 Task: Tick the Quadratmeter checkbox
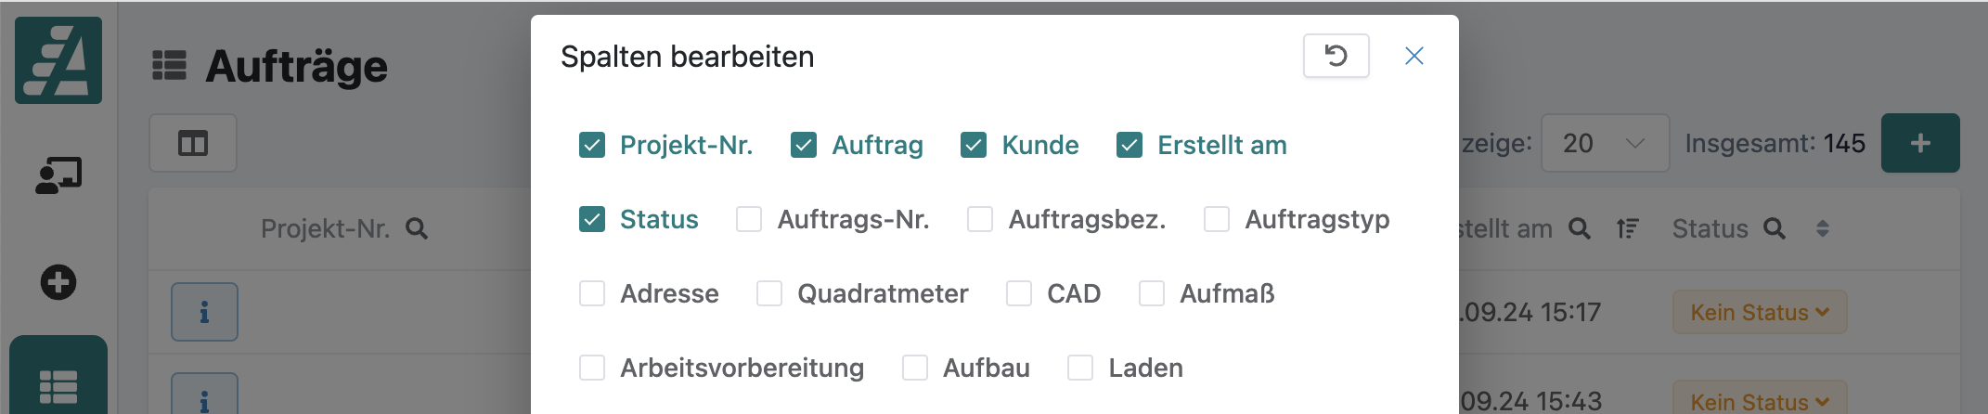tap(769, 294)
